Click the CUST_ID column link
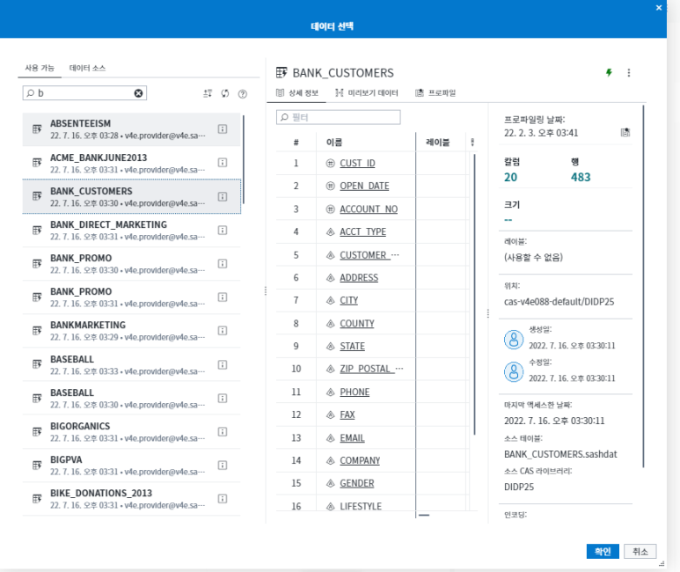Screen dimensions: 680x572 click(x=357, y=164)
